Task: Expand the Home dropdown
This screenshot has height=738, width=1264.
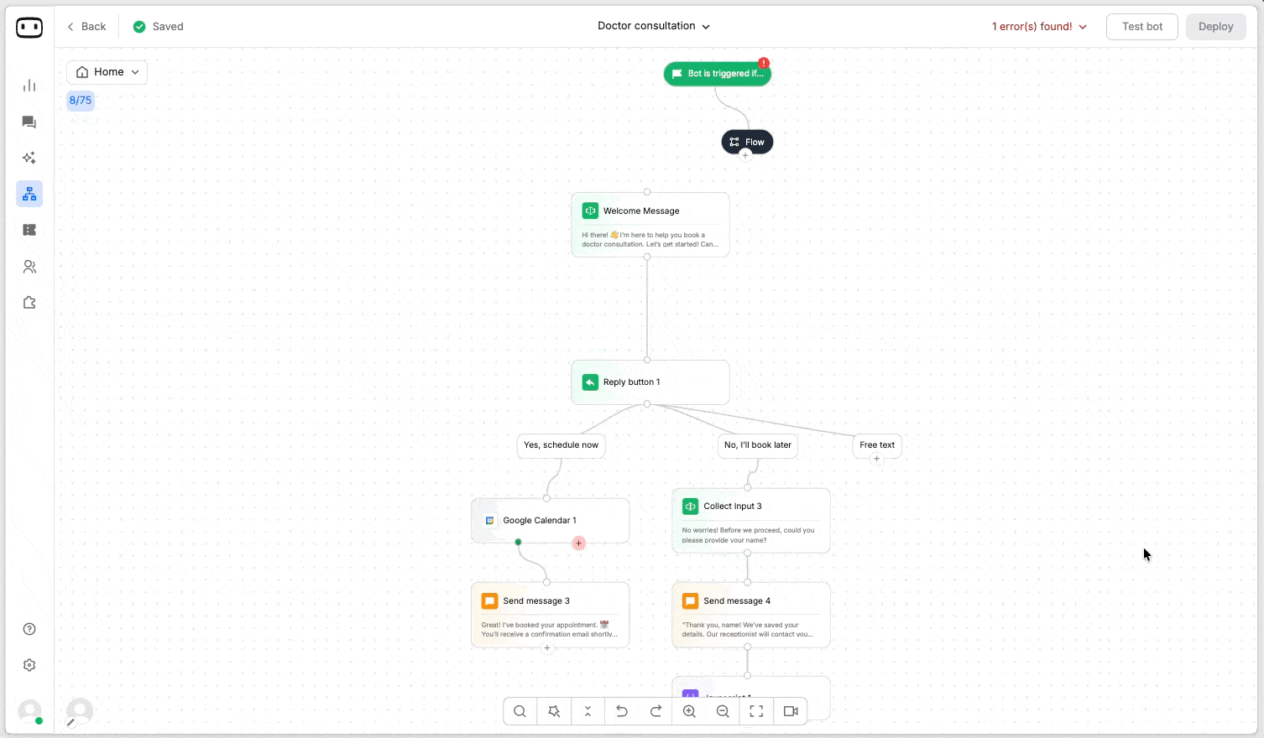Action: point(107,72)
